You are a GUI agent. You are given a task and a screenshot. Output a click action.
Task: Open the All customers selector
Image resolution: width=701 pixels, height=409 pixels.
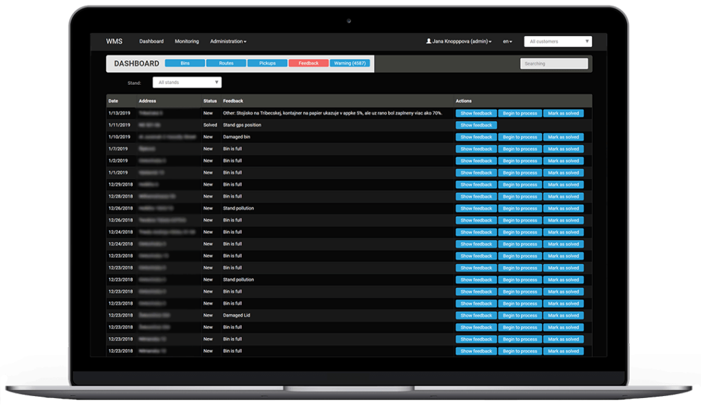click(x=557, y=41)
